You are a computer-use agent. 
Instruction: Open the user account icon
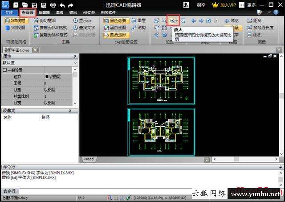(186, 5)
